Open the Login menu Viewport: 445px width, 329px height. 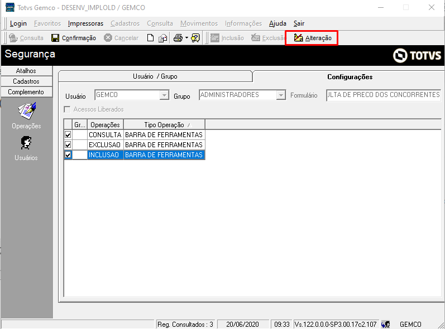18,23
